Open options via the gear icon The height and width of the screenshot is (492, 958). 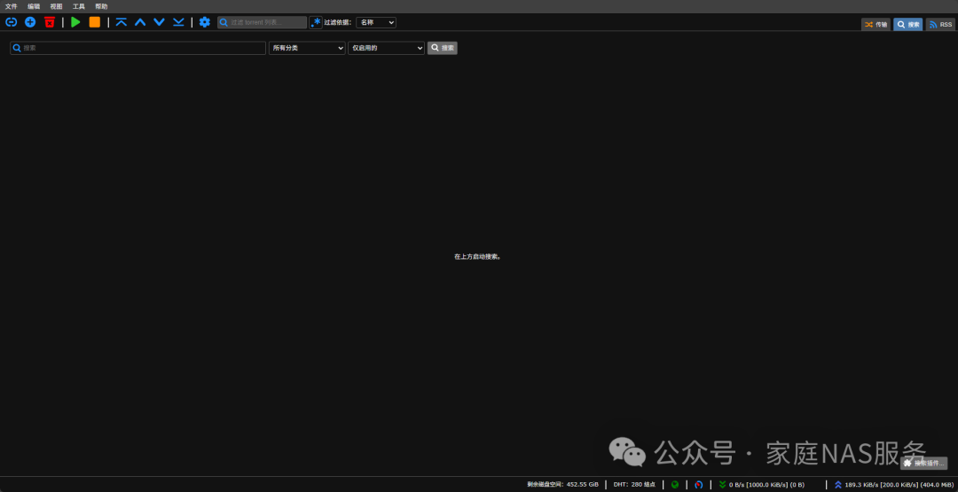[x=205, y=22]
